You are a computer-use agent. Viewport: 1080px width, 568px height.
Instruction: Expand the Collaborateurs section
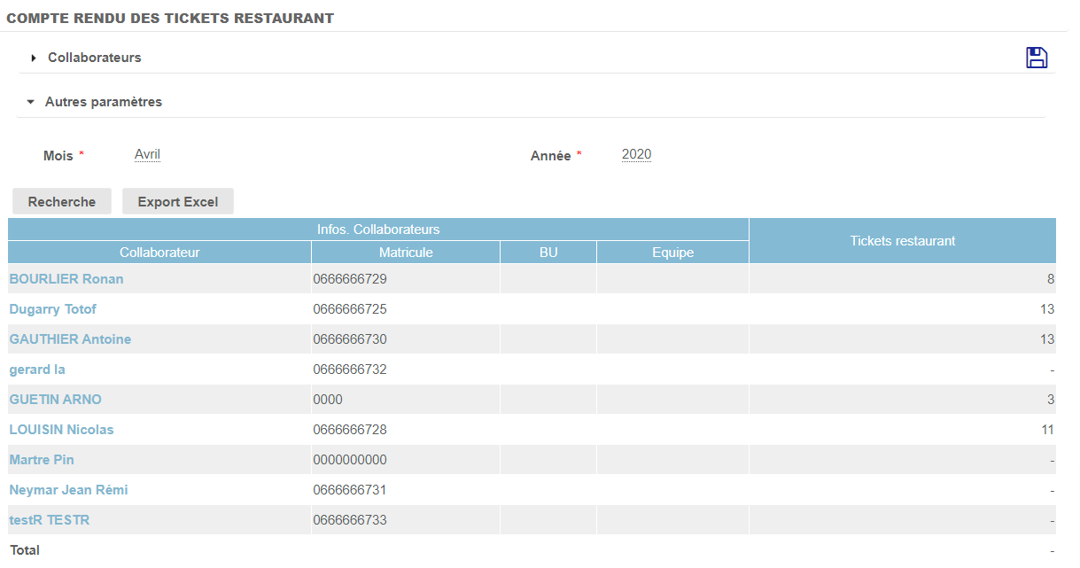point(94,58)
